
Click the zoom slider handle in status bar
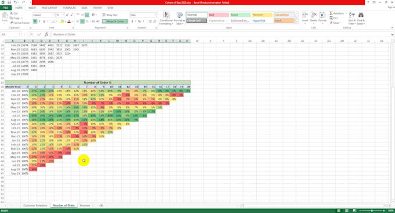pos(372,211)
